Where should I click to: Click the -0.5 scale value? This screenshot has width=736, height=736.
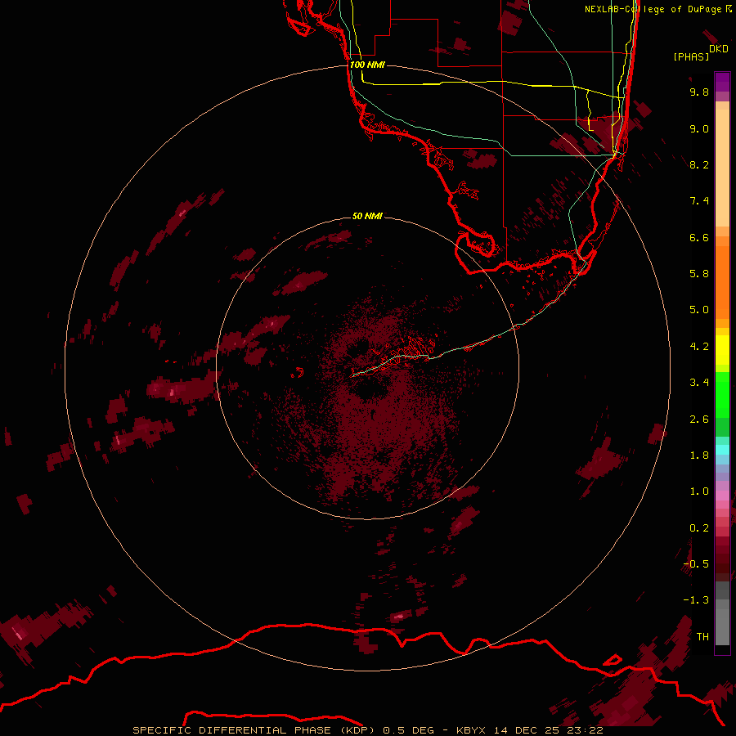tap(696, 564)
